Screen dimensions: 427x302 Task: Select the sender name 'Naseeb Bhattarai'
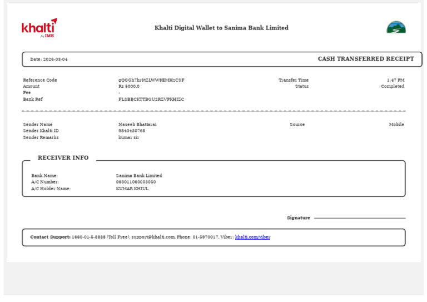[x=137, y=125]
